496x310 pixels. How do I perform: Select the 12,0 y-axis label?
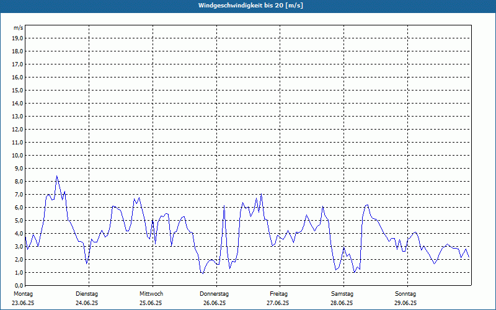click(17, 129)
